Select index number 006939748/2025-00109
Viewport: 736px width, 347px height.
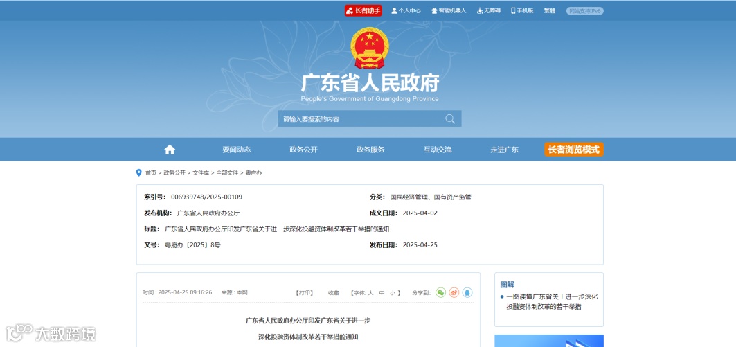(206, 197)
